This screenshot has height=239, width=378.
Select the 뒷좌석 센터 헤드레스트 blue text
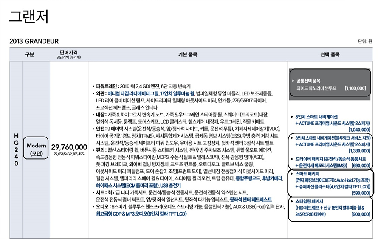[x=250, y=199]
